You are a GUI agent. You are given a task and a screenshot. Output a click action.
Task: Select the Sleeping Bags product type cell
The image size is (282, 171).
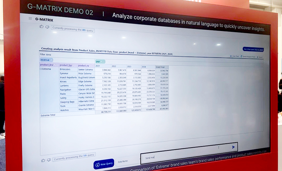coord(68,102)
